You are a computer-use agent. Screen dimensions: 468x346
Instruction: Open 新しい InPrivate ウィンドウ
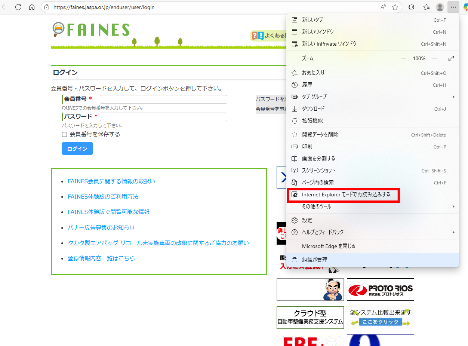pyautogui.click(x=373, y=44)
